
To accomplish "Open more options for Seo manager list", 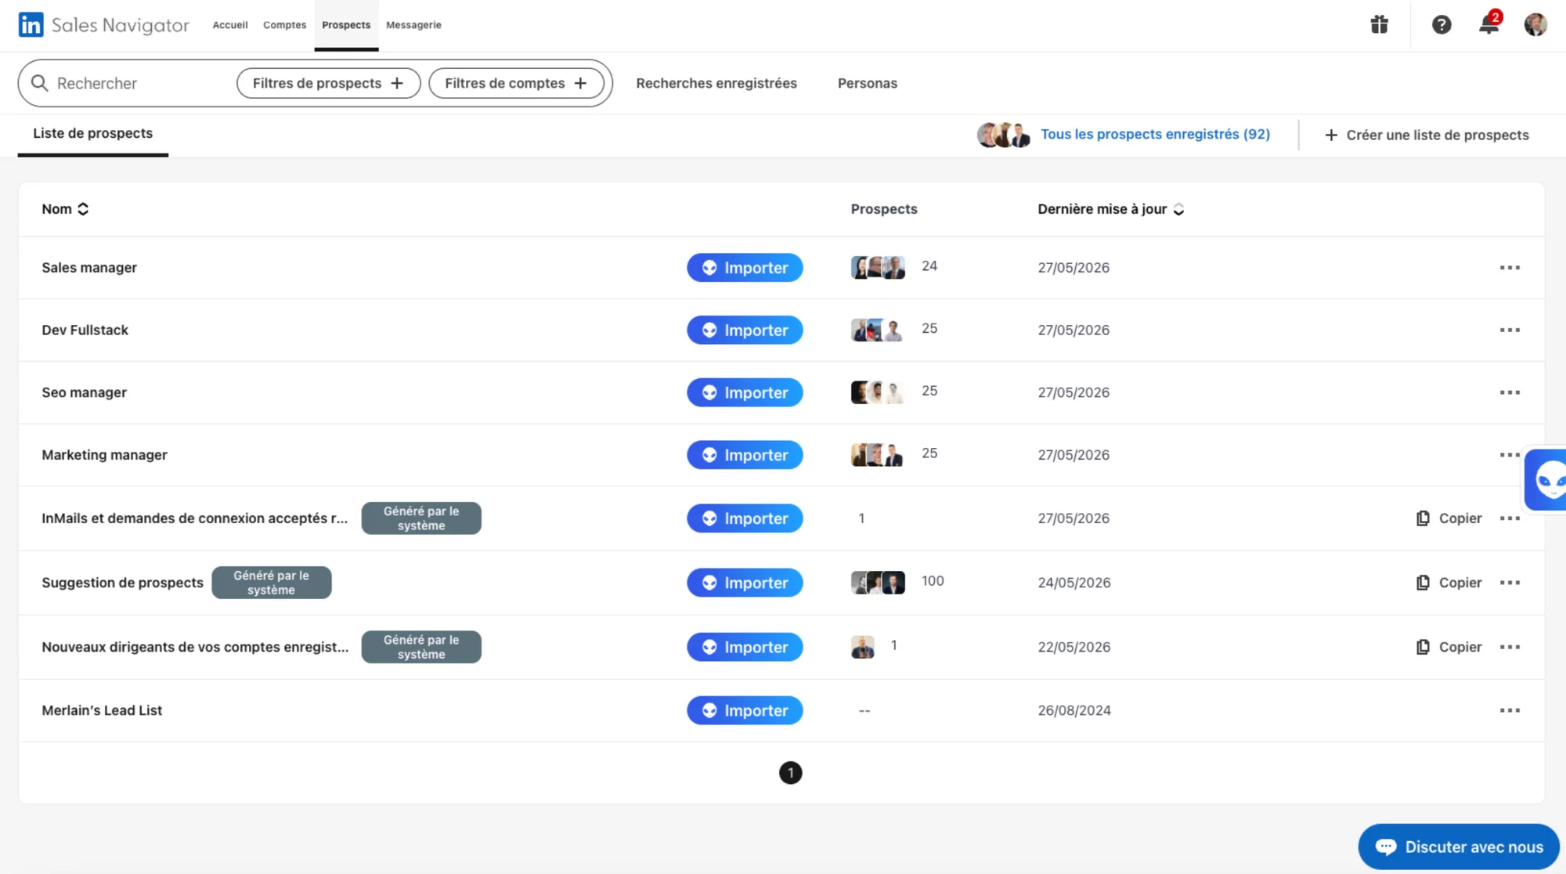I will coord(1510,392).
